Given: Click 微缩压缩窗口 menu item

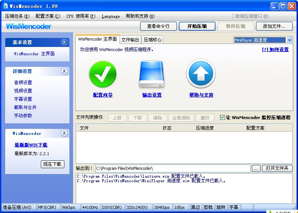Looking at the screenshot, I should (x=252, y=16).
